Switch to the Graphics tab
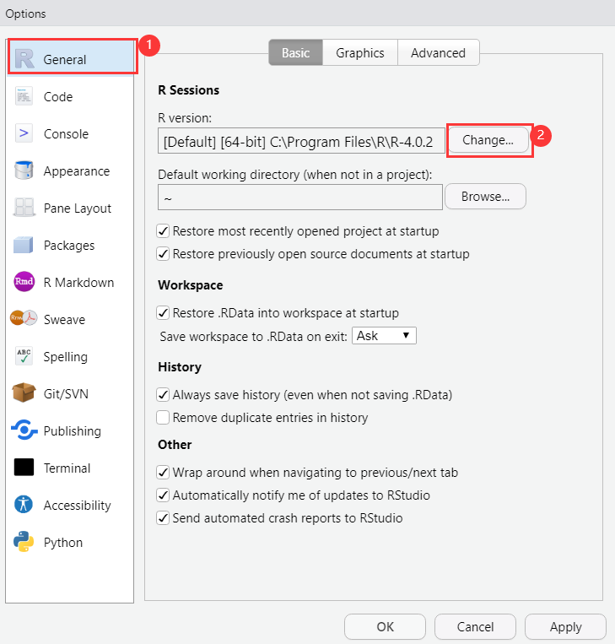The image size is (615, 644). pos(360,52)
